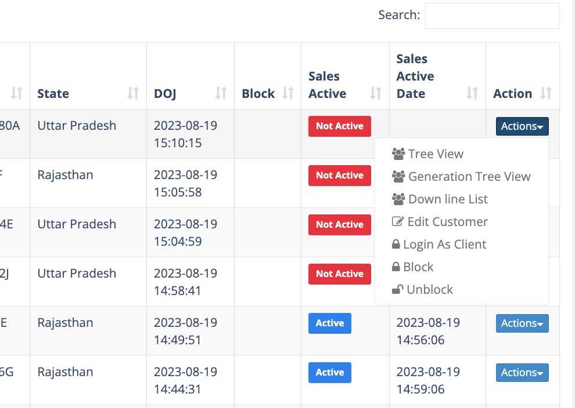Screen dimensions: 575x408
Task: Click the Unblock open-lock icon
Action: (x=397, y=290)
